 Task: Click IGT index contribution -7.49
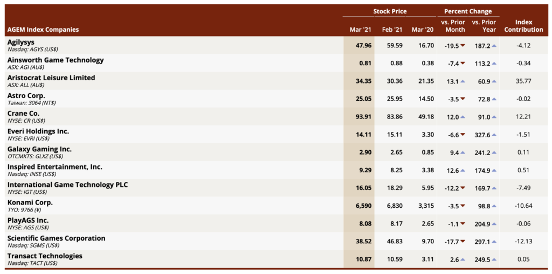[x=523, y=188]
